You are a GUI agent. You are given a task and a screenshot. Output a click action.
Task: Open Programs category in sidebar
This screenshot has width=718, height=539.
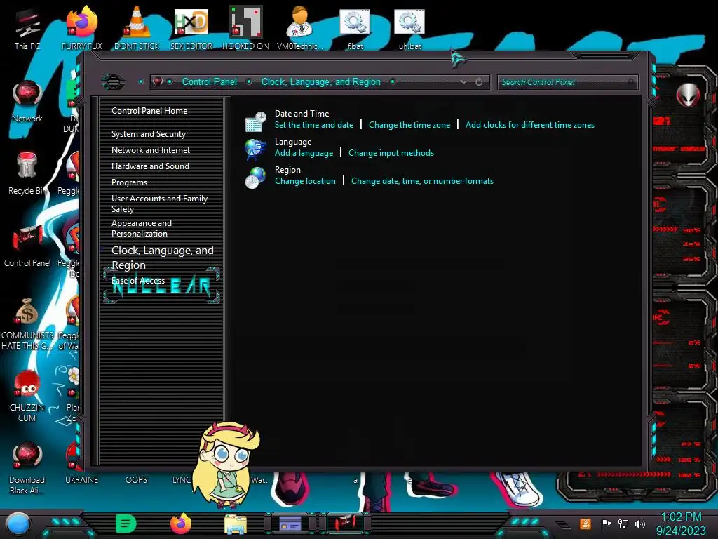129,182
